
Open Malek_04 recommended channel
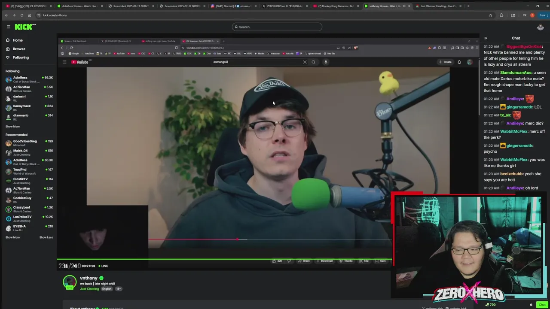point(29,152)
